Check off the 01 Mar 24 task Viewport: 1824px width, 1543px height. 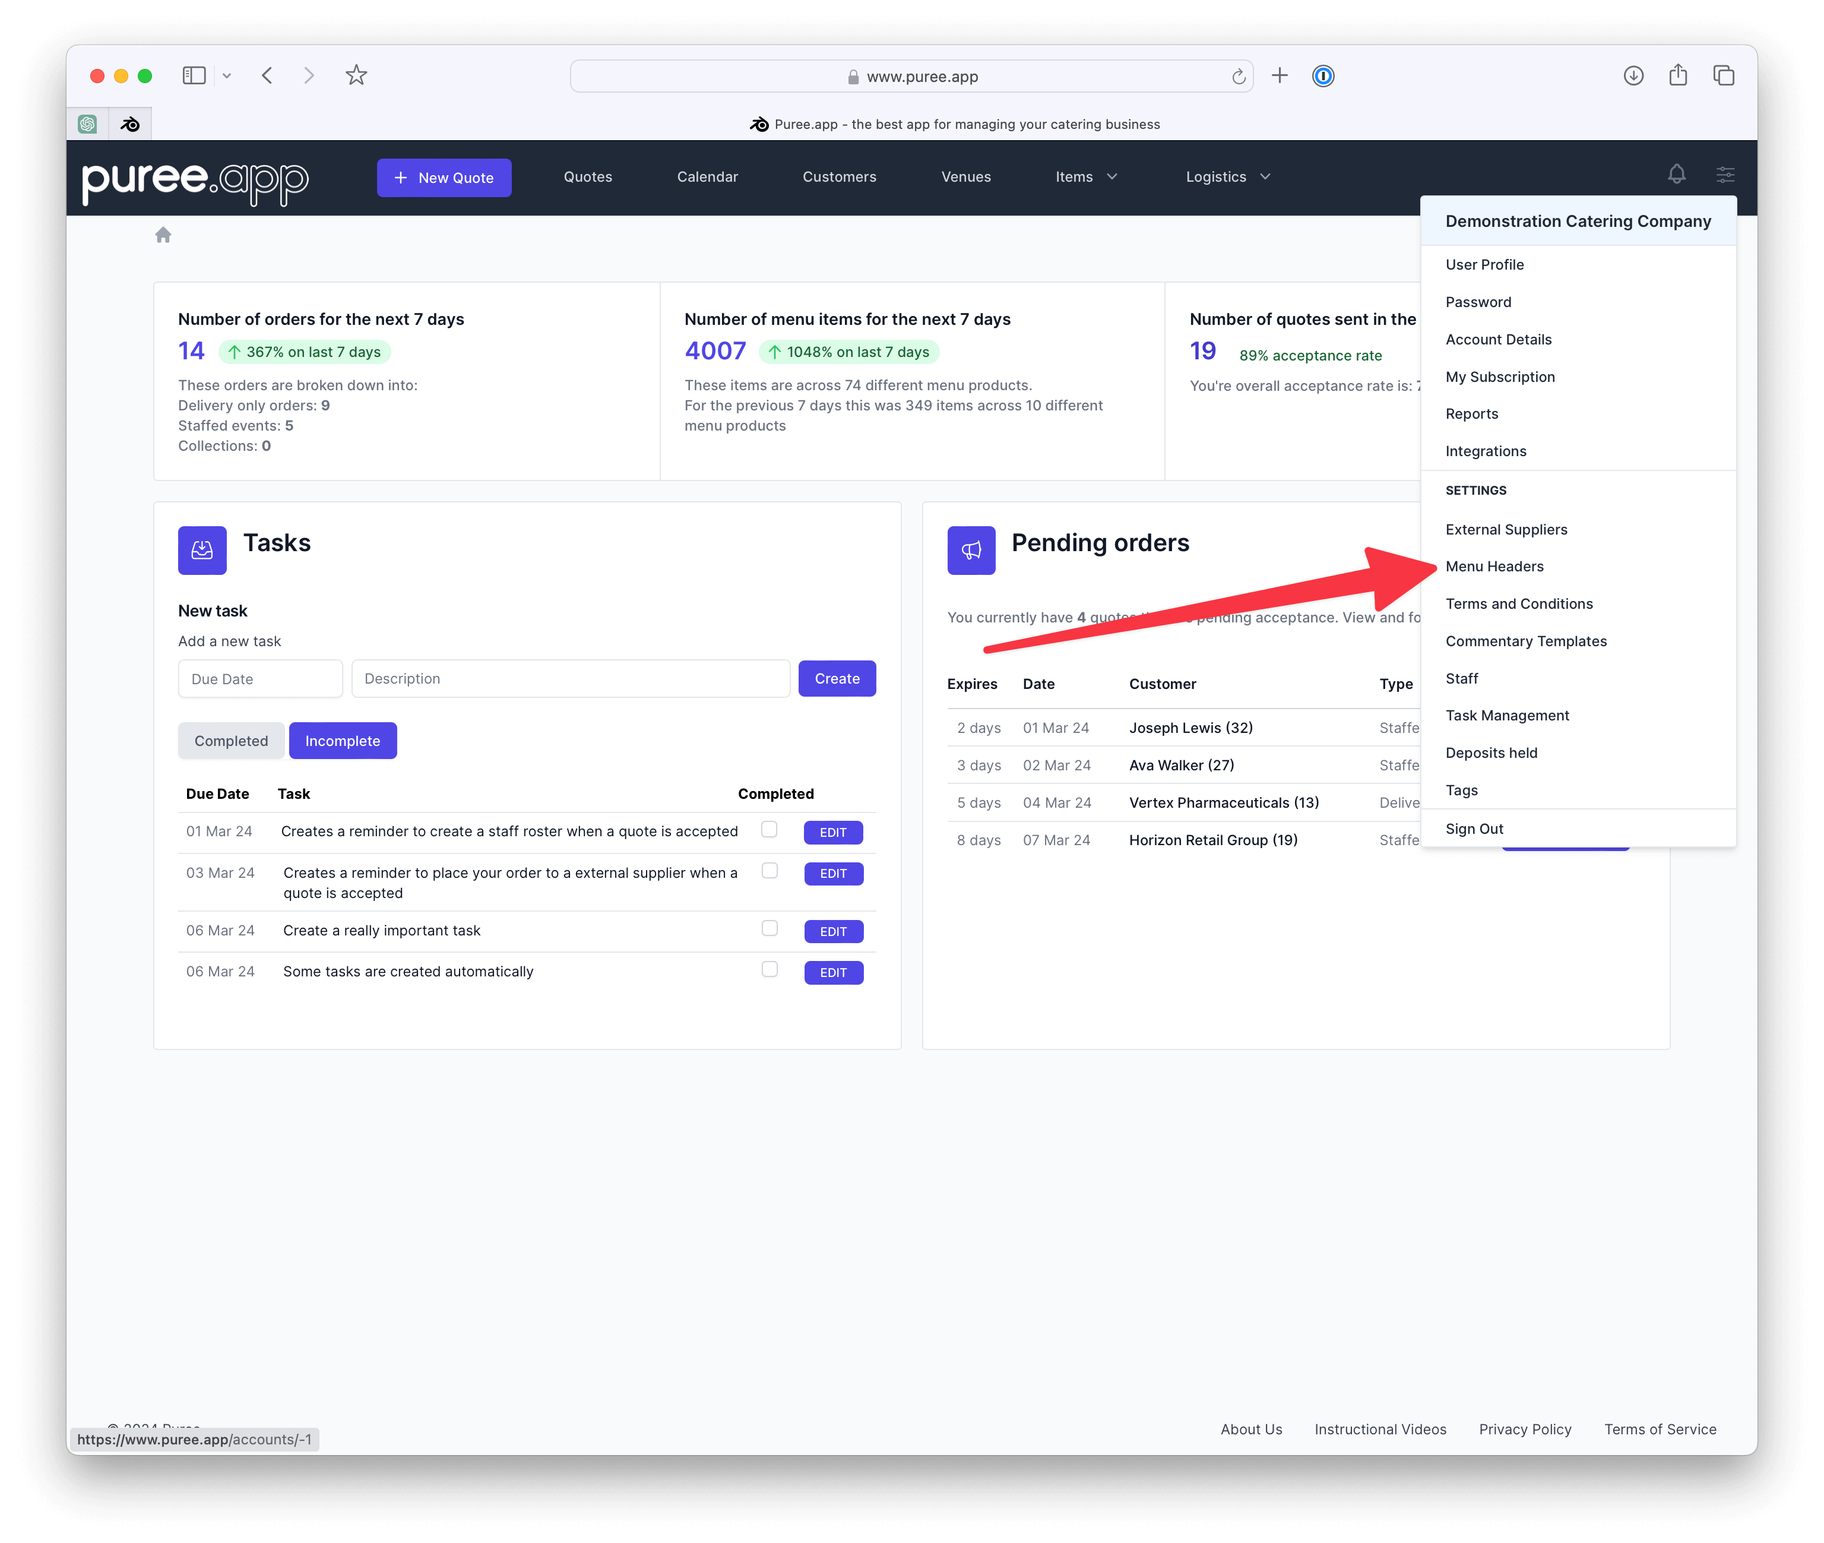pyautogui.click(x=769, y=829)
